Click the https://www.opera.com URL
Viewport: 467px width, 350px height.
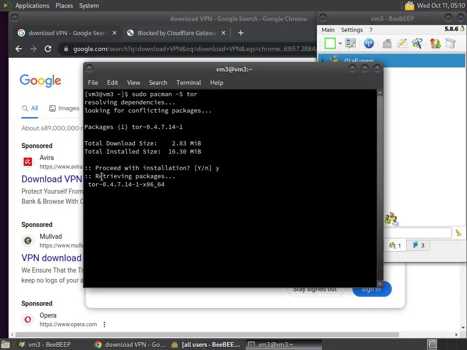click(x=68, y=324)
